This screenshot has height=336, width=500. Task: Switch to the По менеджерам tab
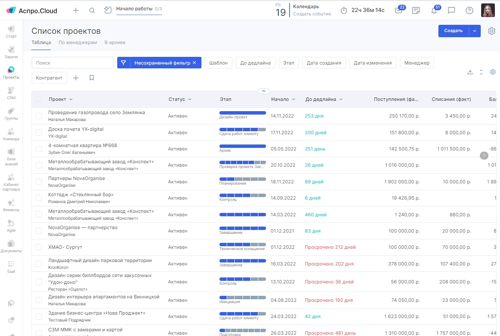pyautogui.click(x=78, y=42)
